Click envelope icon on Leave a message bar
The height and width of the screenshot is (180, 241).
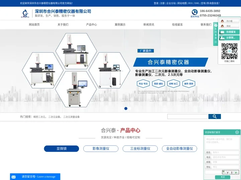pos(13,177)
